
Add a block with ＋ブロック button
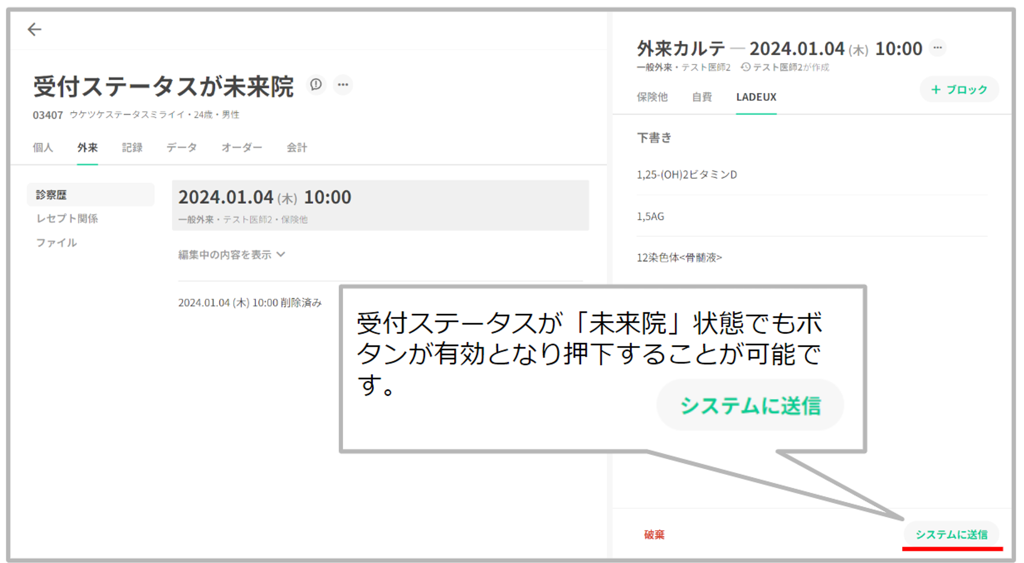(x=959, y=90)
